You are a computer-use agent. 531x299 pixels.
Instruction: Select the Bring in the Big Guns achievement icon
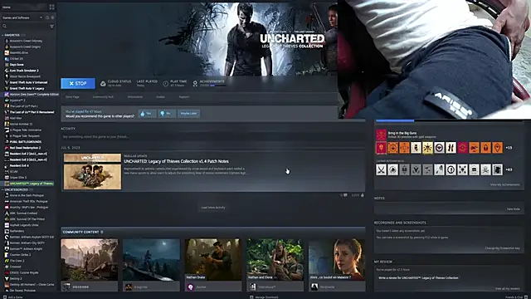[381, 135]
